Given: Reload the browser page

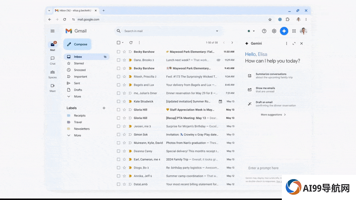Looking at the screenshot, I should 65,20.
